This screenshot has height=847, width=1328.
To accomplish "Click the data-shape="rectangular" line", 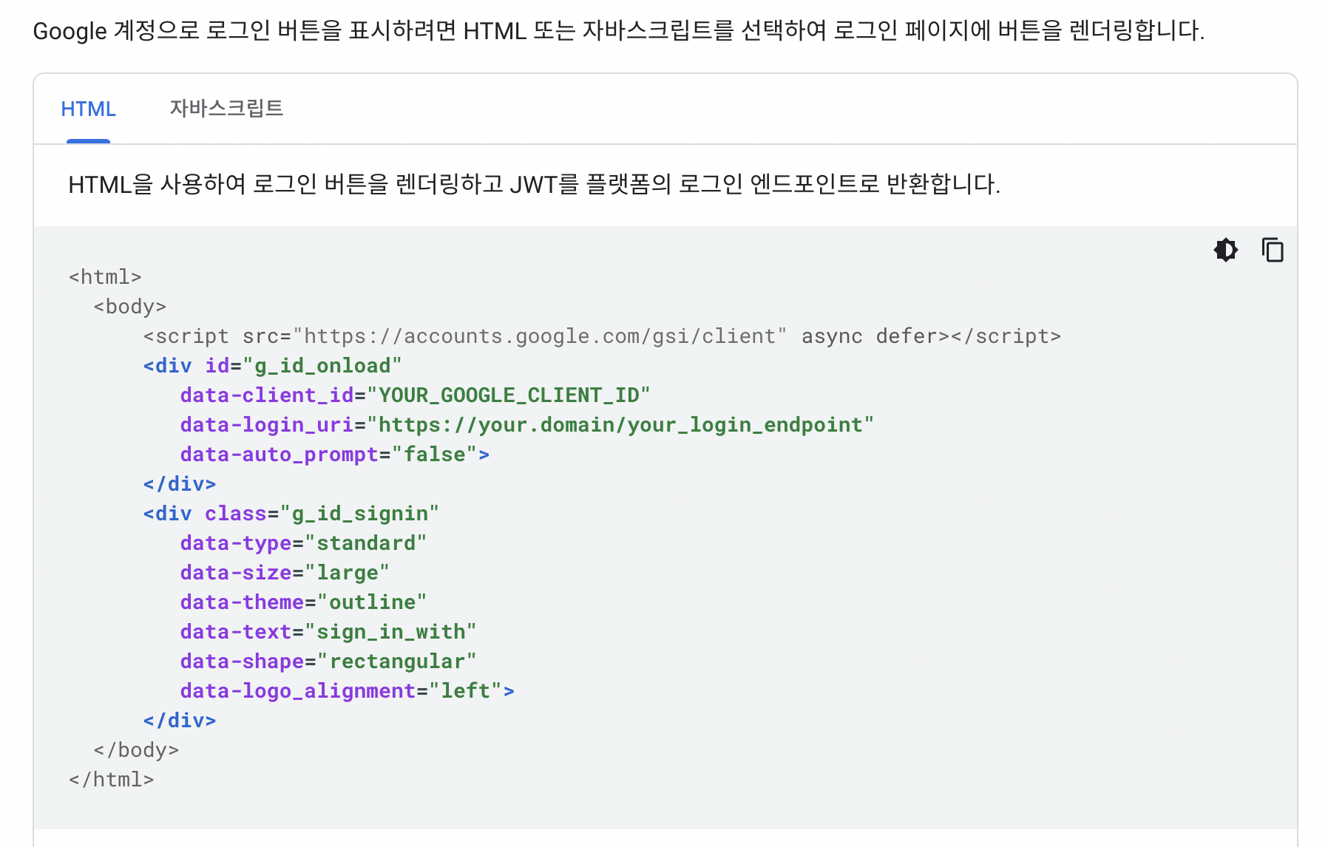I will click(x=328, y=661).
